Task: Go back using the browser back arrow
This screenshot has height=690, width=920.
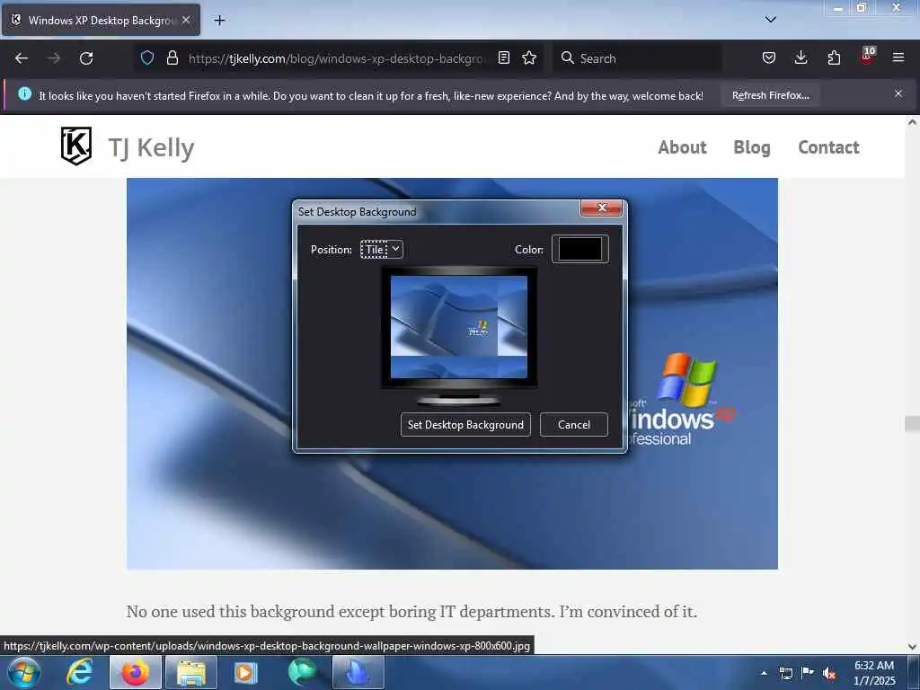Action: pyautogui.click(x=22, y=58)
